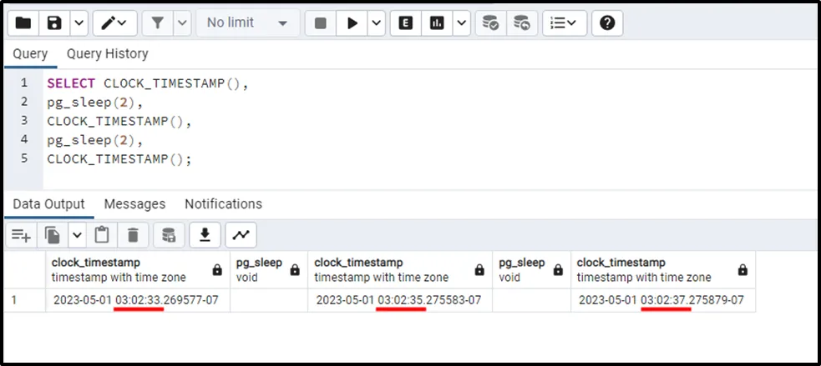Viewport: 821px width, 366px height.
Task: Open the Notifications tab
Action: pos(223,204)
